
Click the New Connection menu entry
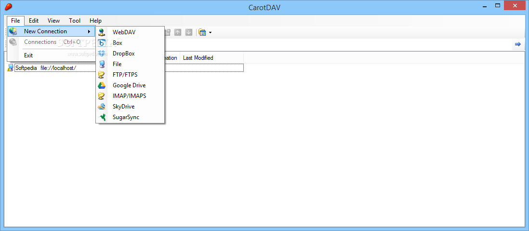click(52, 31)
